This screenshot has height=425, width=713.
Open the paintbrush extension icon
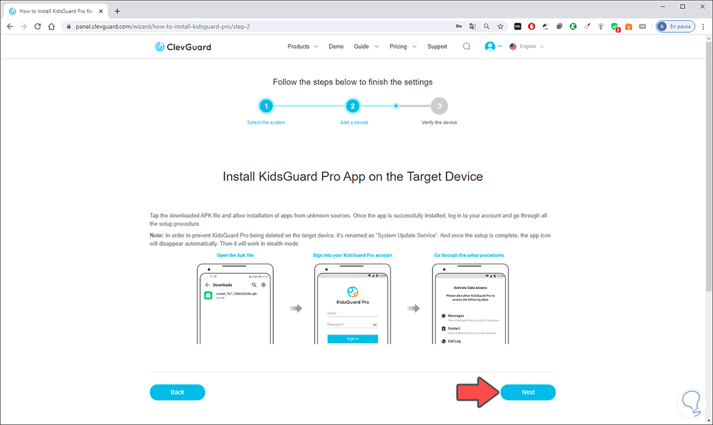pos(587,26)
